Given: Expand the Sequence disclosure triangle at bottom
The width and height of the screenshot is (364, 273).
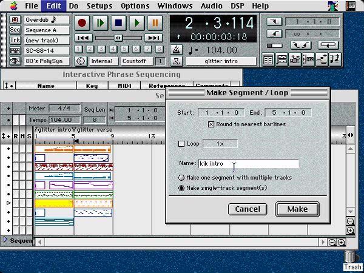Looking at the screenshot, I should tap(5, 240).
